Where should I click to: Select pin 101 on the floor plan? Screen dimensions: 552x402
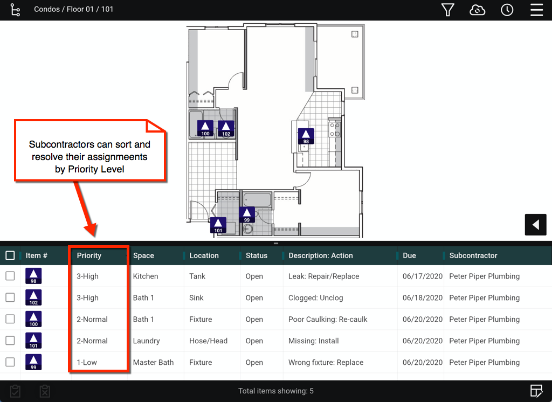point(218,225)
